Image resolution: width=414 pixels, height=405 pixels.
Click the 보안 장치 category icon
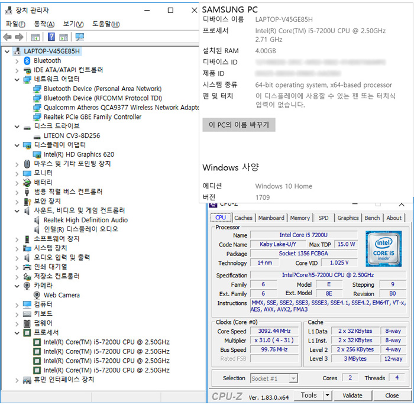[27, 202]
